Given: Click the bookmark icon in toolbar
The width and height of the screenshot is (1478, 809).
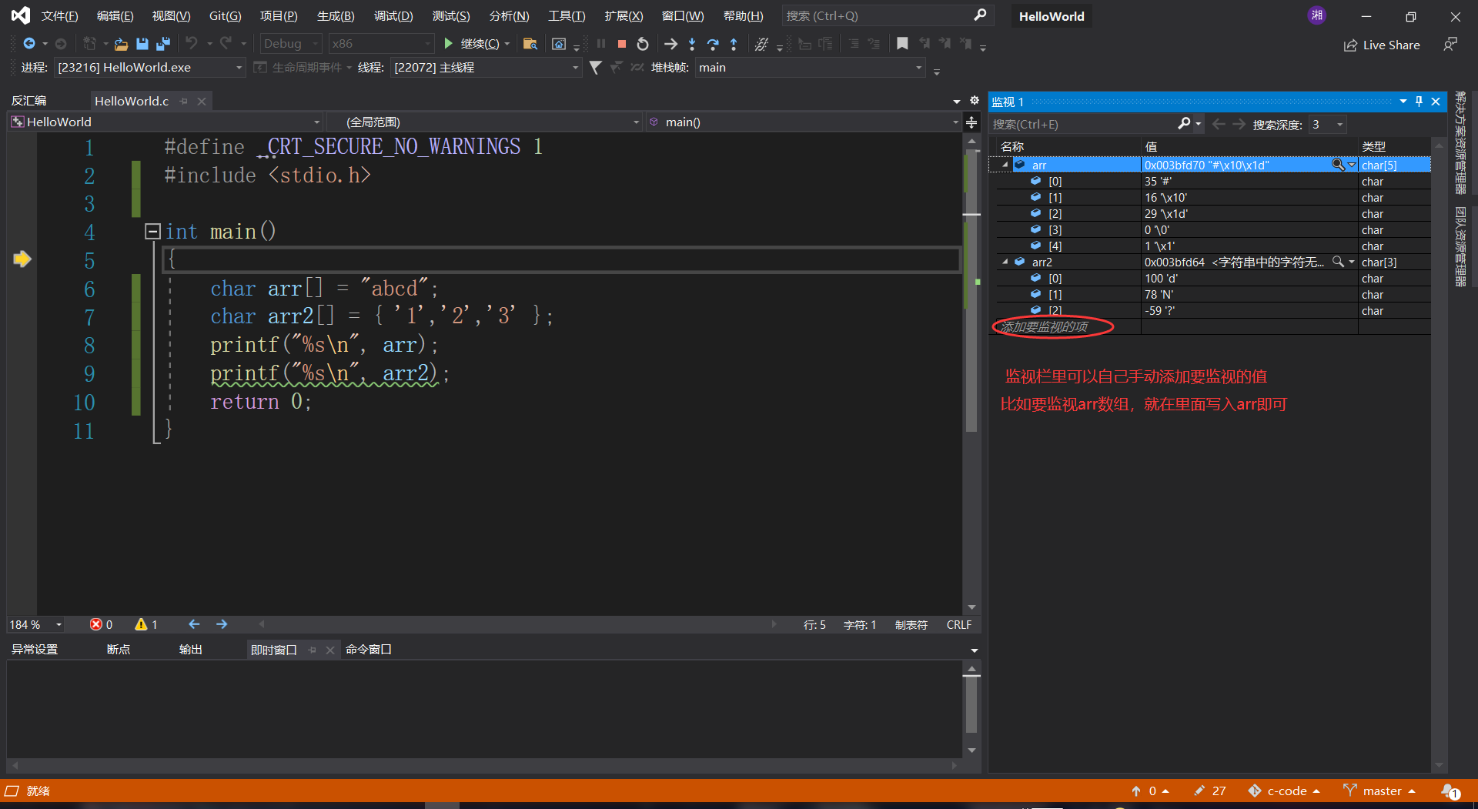Looking at the screenshot, I should click(902, 44).
